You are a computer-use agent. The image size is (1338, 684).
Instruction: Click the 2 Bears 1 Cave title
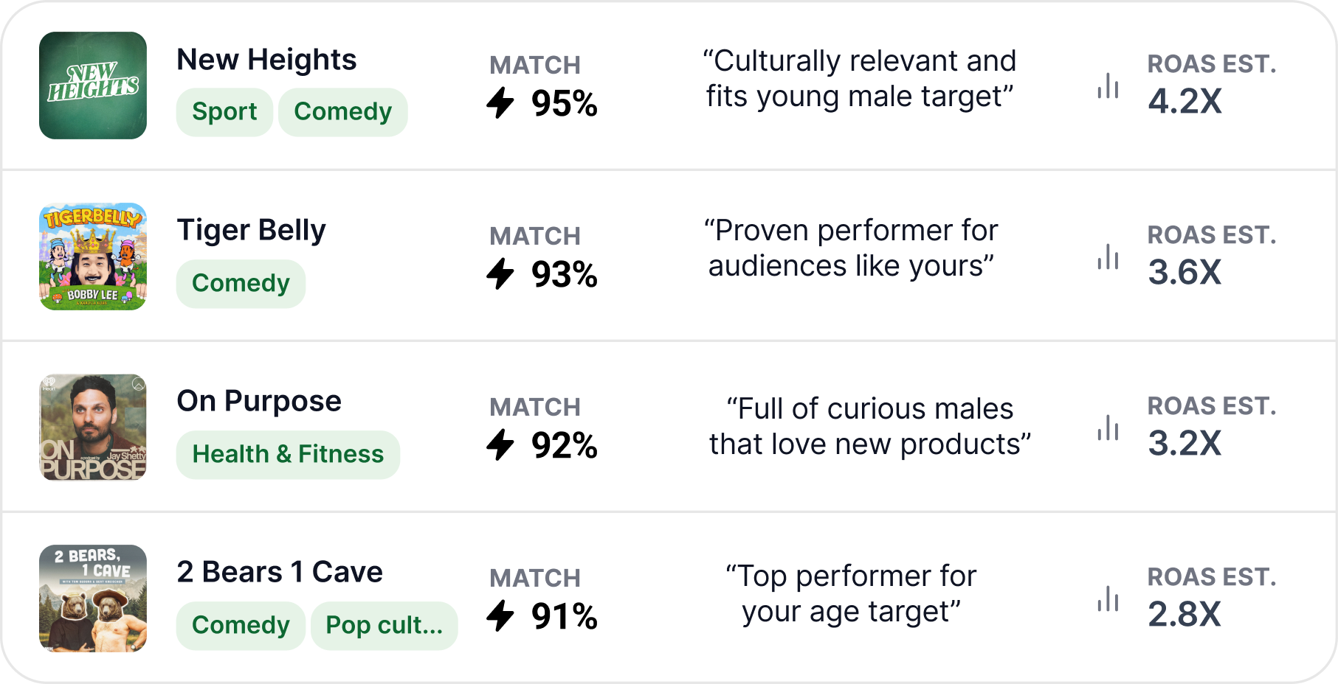coord(280,573)
